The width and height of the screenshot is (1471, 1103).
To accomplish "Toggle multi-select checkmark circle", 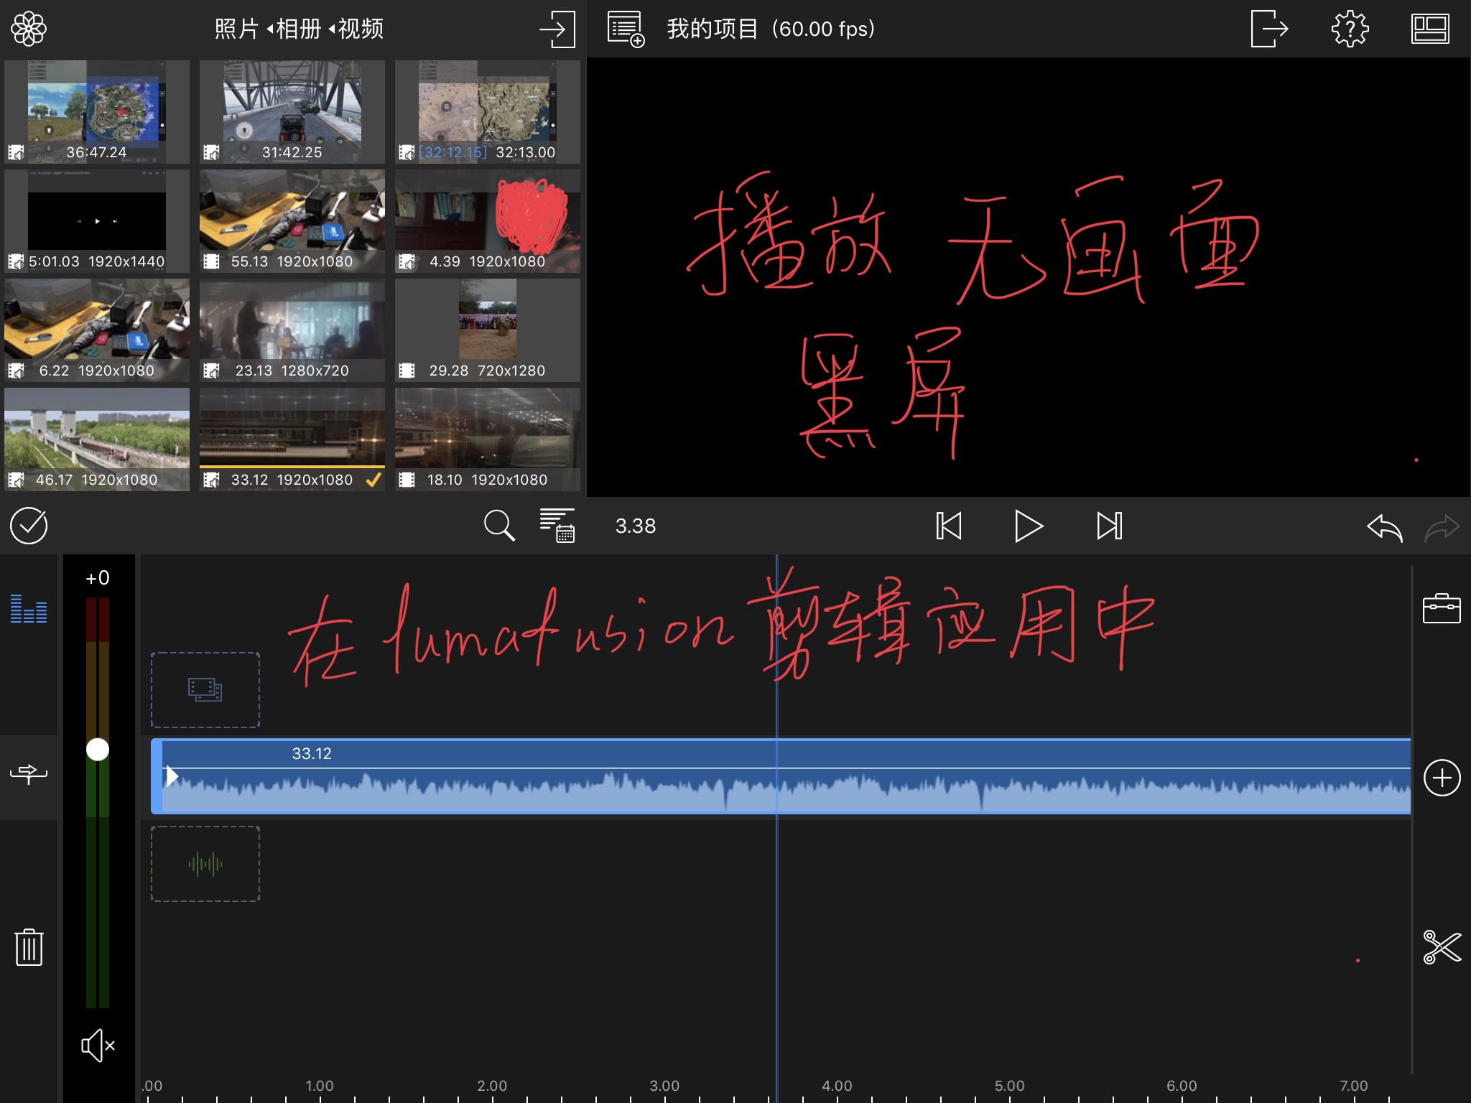I will (x=29, y=526).
